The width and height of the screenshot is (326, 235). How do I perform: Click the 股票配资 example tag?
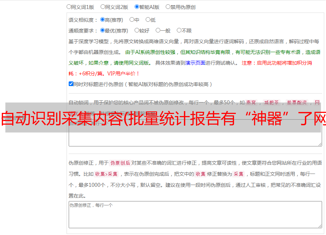tap(297, 102)
